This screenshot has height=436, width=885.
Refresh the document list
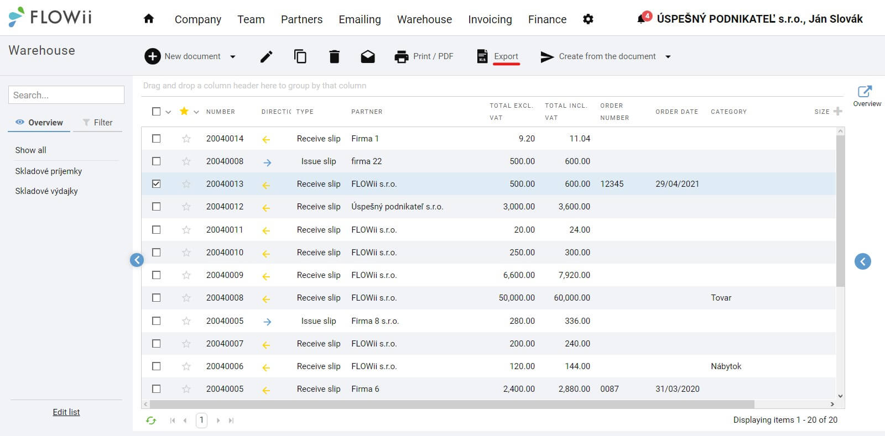(x=151, y=421)
